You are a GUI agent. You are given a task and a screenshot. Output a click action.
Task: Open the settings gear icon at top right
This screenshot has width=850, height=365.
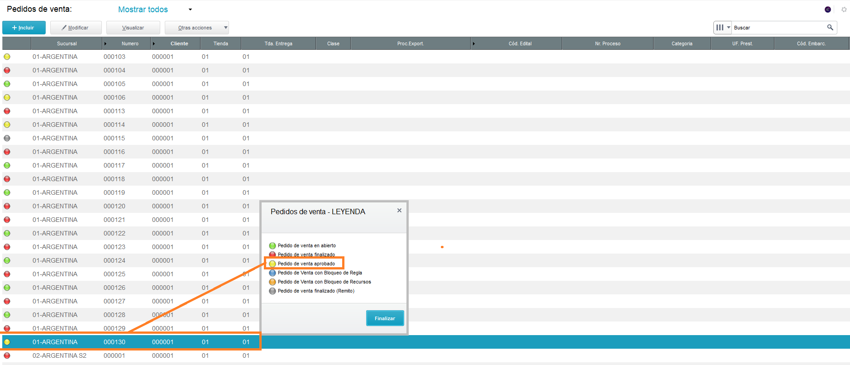coord(844,10)
